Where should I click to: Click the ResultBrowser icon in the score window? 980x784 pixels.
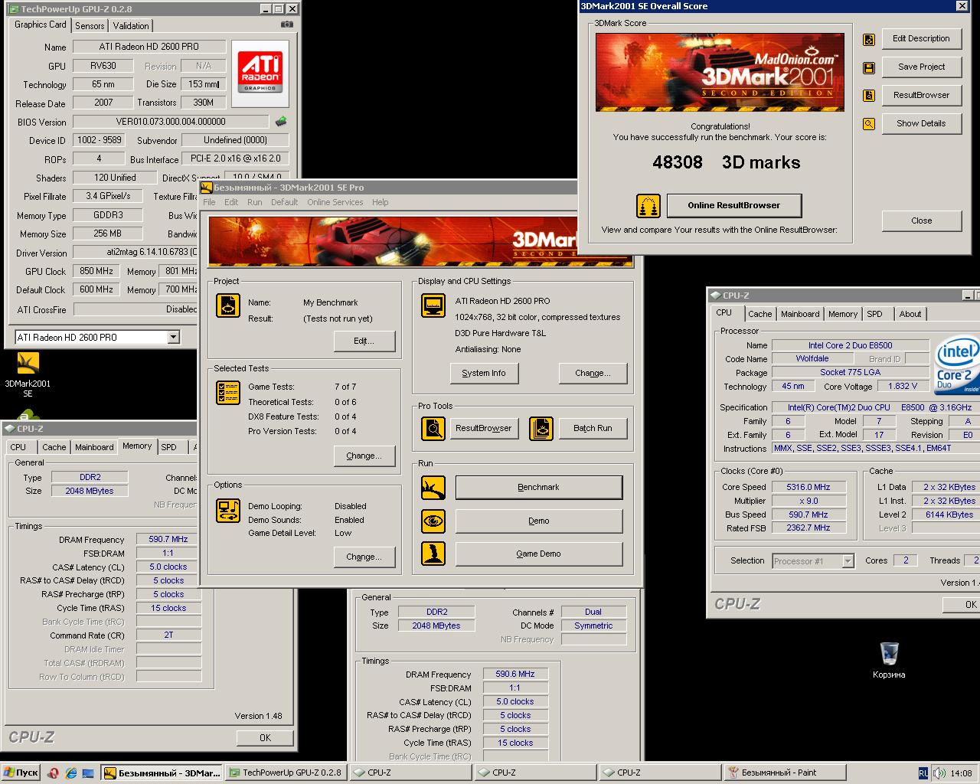coord(869,96)
